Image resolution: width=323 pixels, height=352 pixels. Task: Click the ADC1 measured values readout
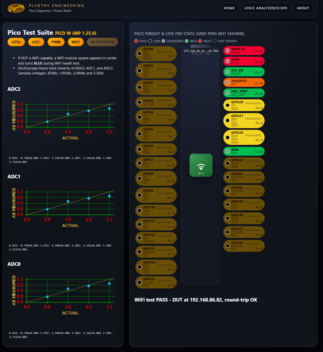(x=61, y=247)
